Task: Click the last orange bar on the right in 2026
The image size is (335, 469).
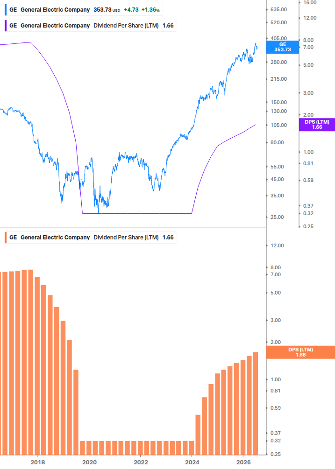Action: [256, 404]
